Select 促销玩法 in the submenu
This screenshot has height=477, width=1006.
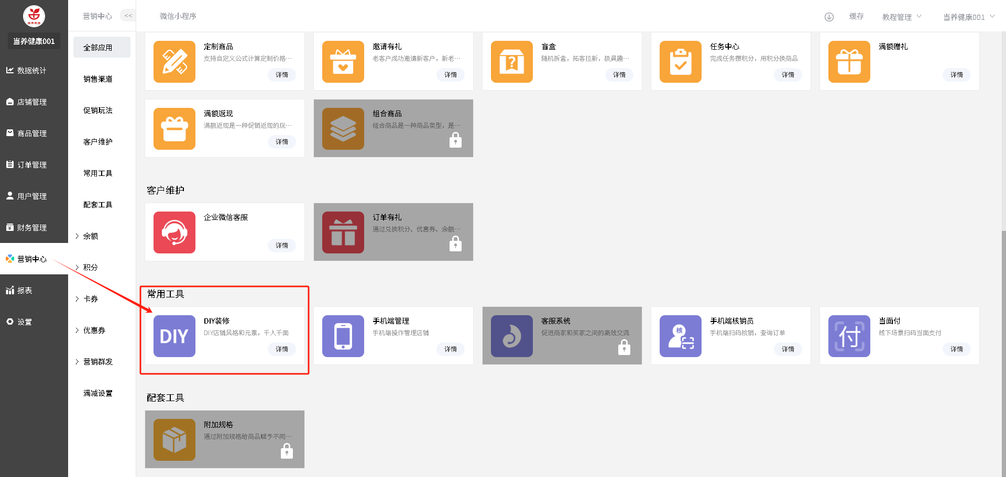click(98, 110)
